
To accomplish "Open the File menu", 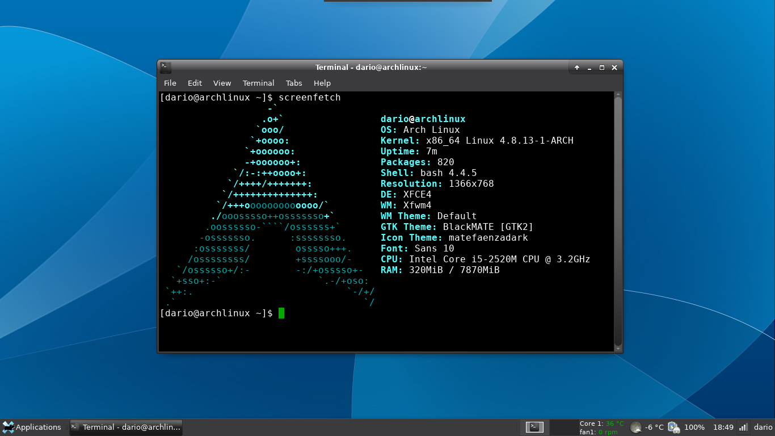I will coord(170,83).
